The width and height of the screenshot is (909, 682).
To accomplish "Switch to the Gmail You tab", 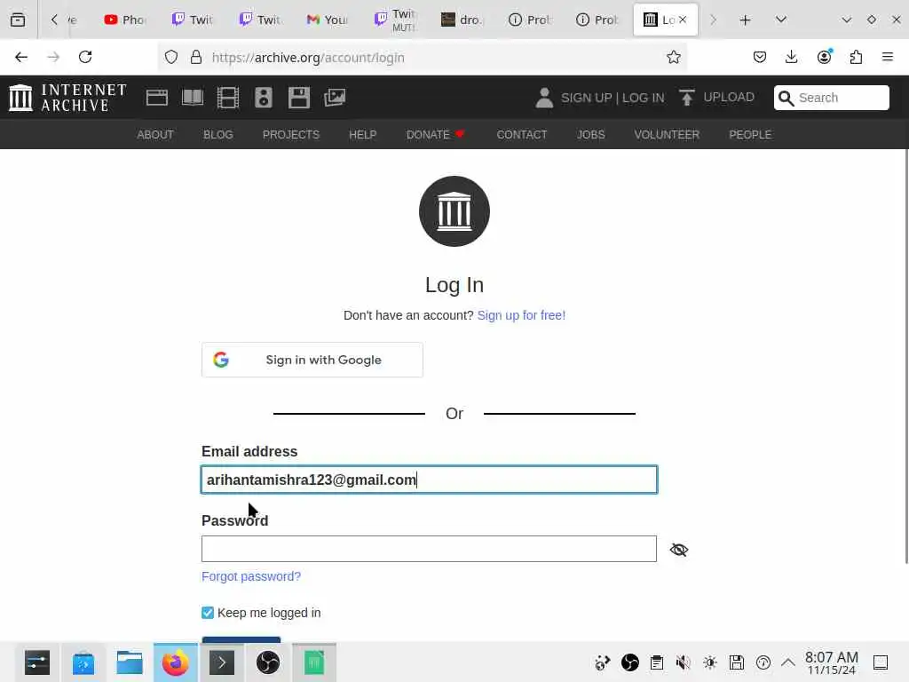I will [x=327, y=20].
